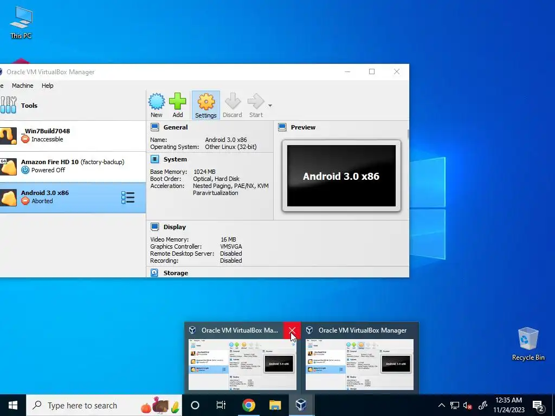Open the Recycle Bin desktop icon
Screen dimensions: 555x416
point(528,344)
